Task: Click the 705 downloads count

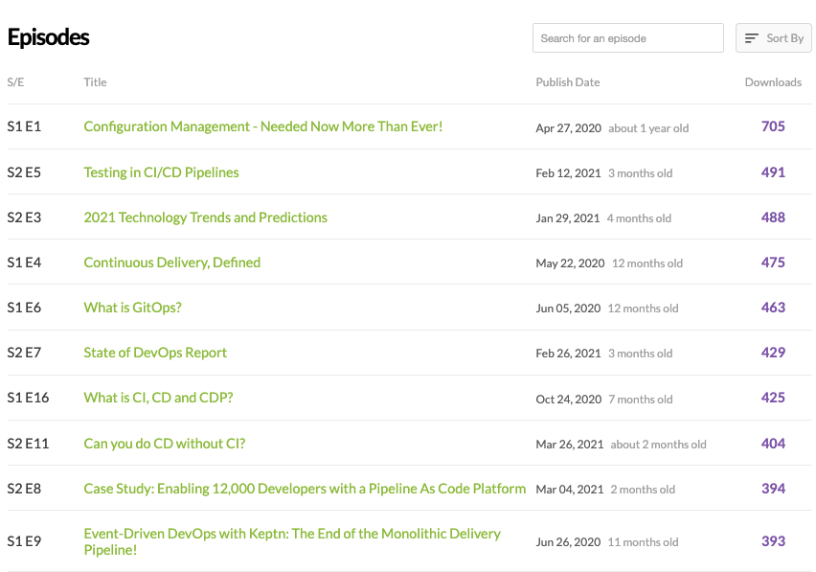Action: 773,126
